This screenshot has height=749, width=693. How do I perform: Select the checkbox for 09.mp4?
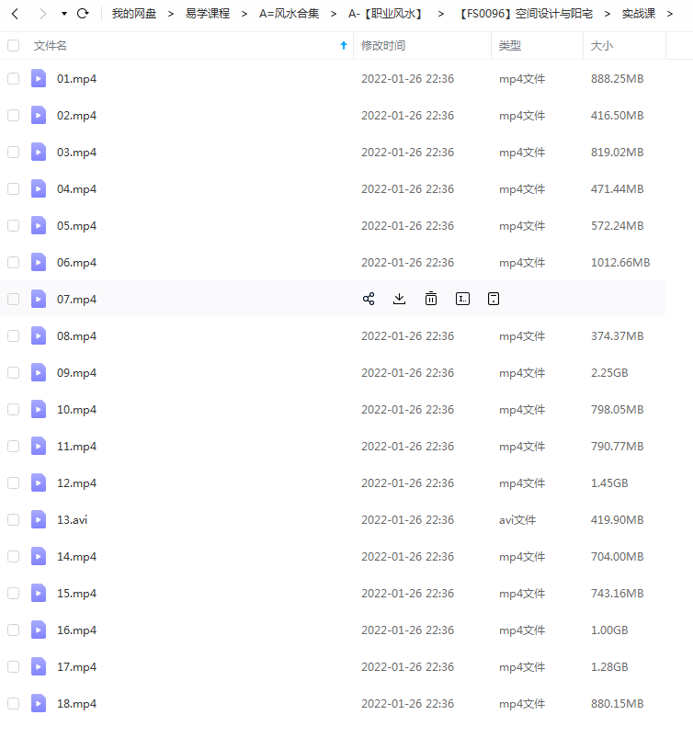point(13,373)
